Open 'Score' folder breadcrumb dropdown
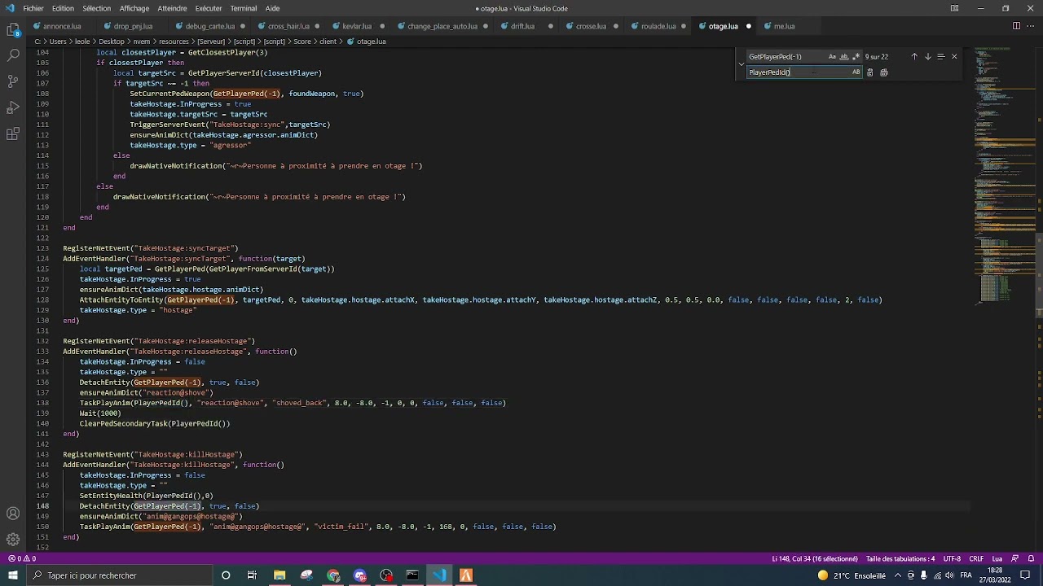Viewport: 1043px width, 586px height. click(302, 42)
